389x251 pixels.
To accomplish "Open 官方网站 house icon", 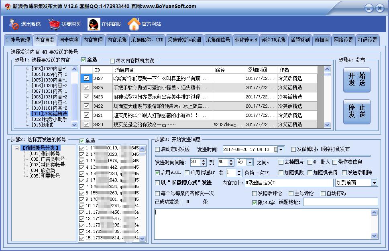I will click(134, 24).
